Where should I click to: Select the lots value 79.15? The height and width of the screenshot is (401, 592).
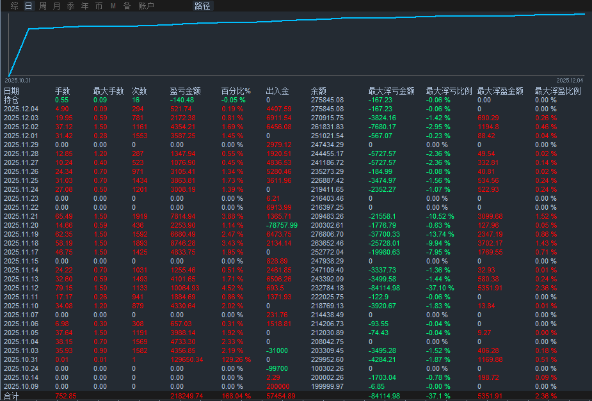64,288
